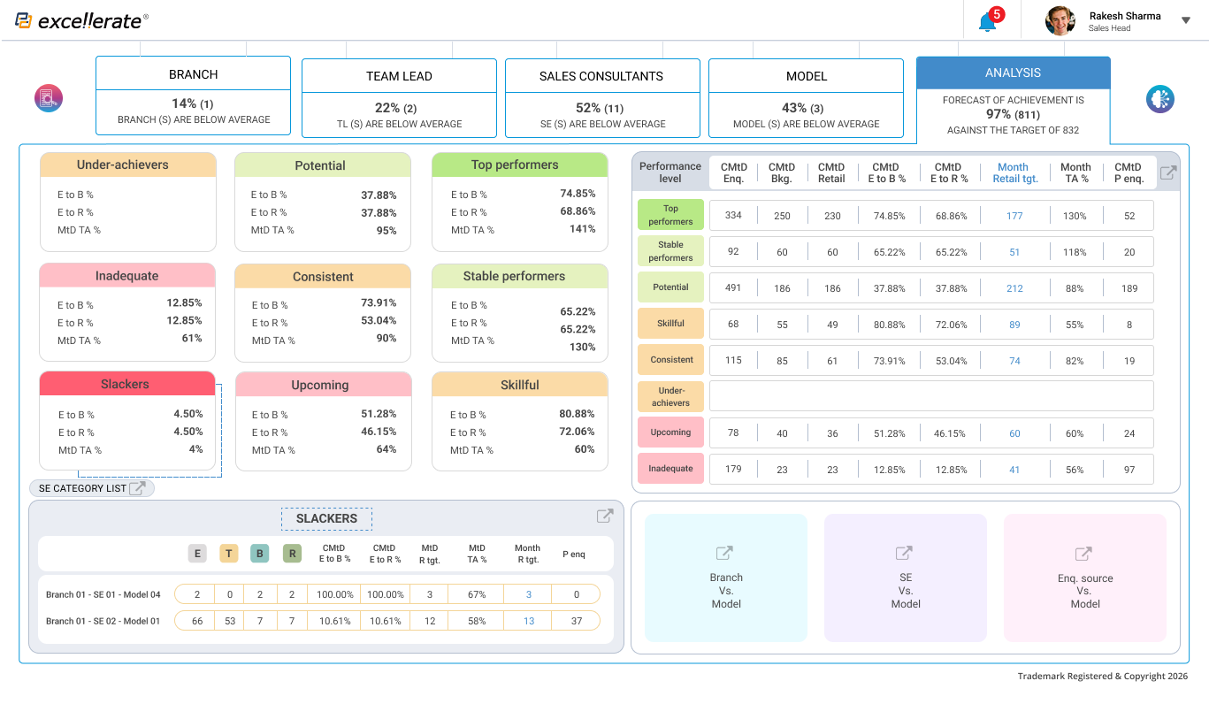
Task: Open the notification bell with 5 alerts
Action: pyautogui.click(x=988, y=22)
